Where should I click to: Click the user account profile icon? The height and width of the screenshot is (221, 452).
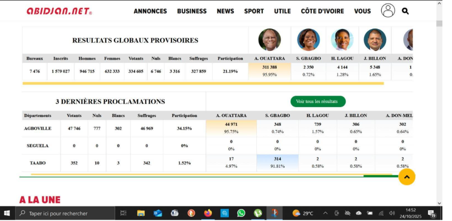click(x=388, y=11)
